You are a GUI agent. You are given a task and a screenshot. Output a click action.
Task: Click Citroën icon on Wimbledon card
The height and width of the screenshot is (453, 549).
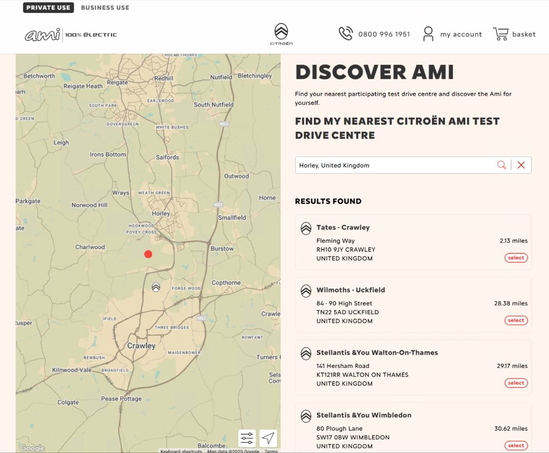306,417
